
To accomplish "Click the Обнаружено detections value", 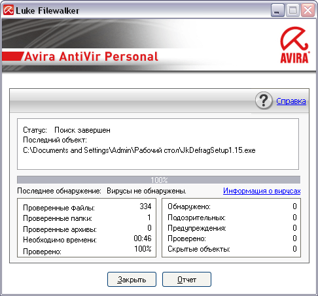I will pyautogui.click(x=294, y=206).
